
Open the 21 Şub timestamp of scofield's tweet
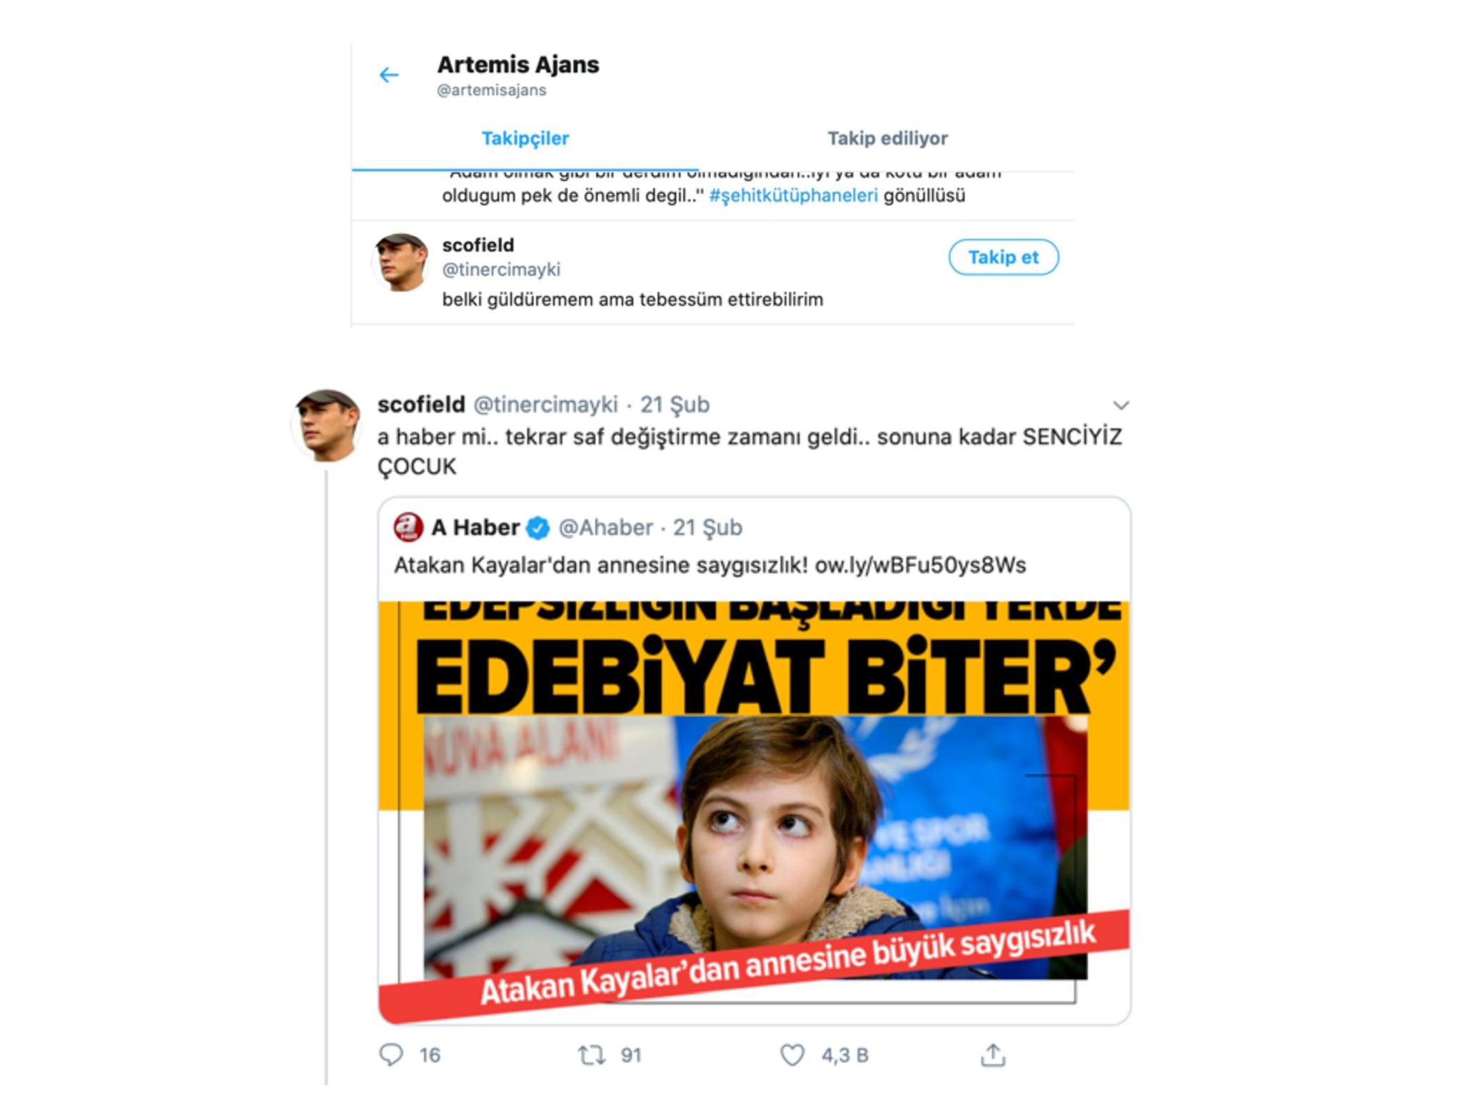[675, 405]
